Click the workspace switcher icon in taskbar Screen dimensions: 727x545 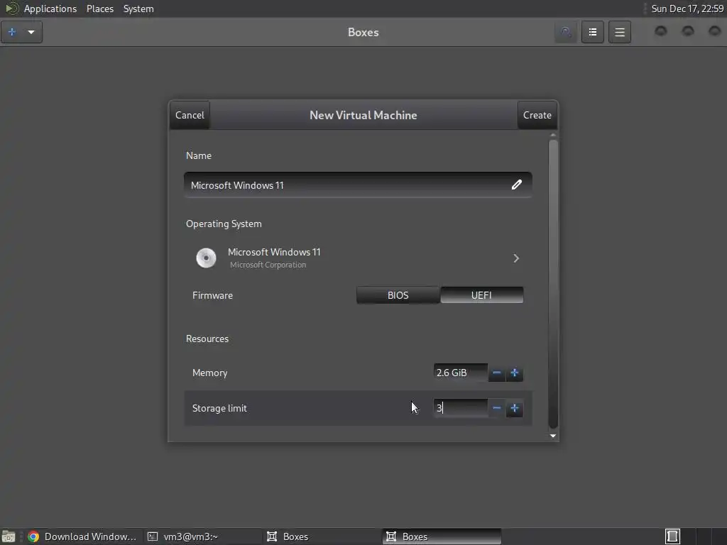[672, 536]
